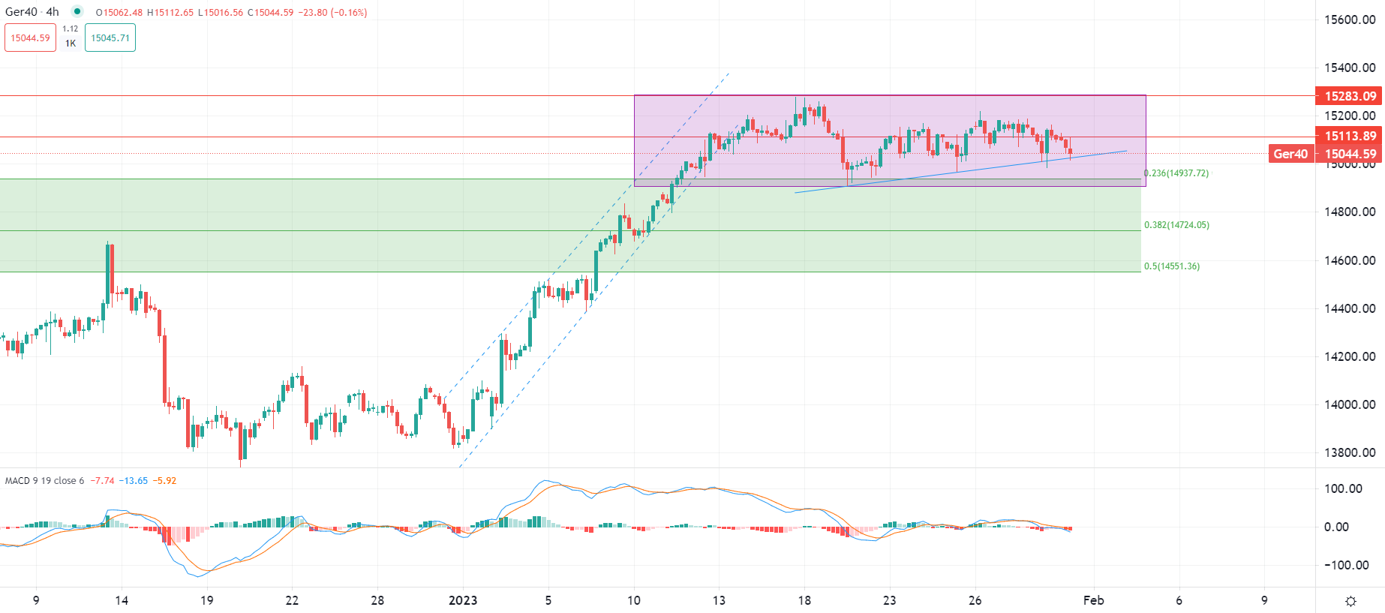Click the 2023 label on time axis
1385x613 pixels.
pos(463,600)
